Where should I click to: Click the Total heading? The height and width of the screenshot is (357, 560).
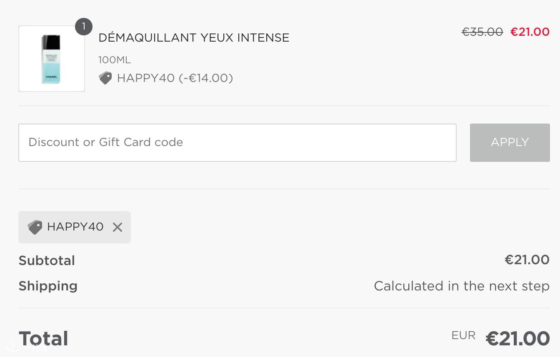[x=43, y=339]
